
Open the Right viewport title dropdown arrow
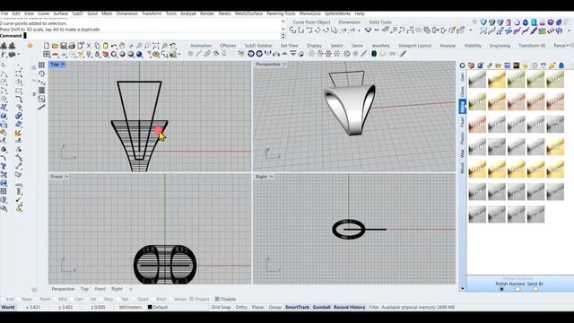pos(271,177)
